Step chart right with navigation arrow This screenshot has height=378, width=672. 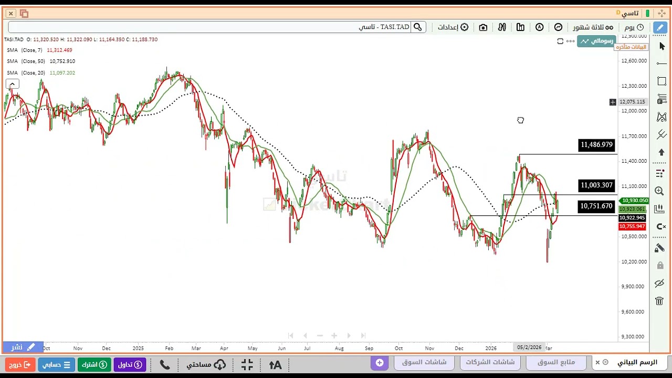click(x=349, y=335)
